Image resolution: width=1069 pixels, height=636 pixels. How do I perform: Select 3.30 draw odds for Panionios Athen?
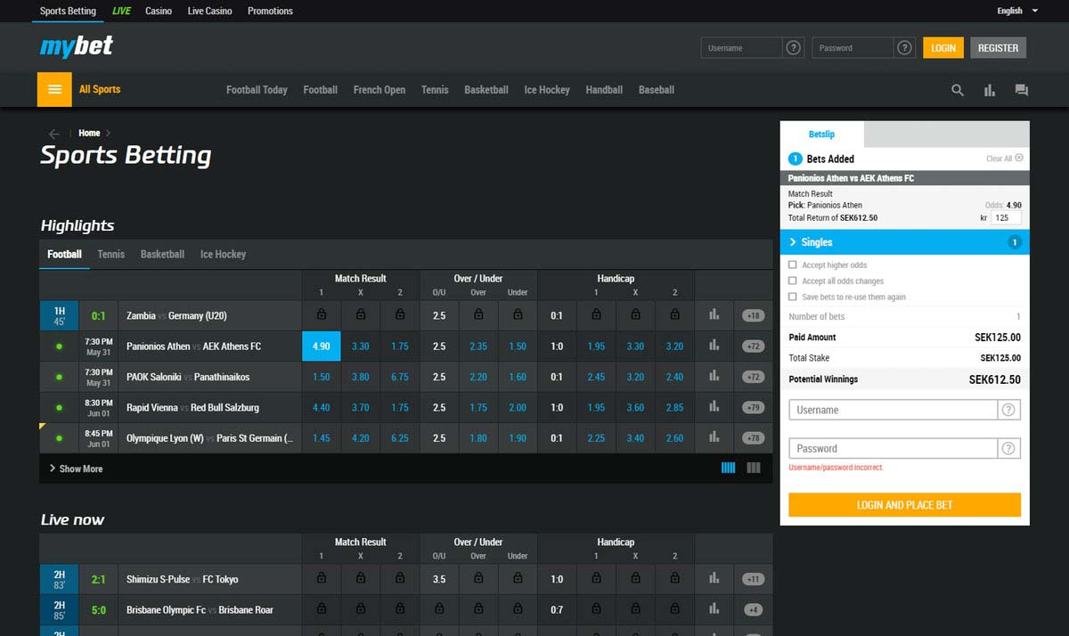[x=360, y=347]
